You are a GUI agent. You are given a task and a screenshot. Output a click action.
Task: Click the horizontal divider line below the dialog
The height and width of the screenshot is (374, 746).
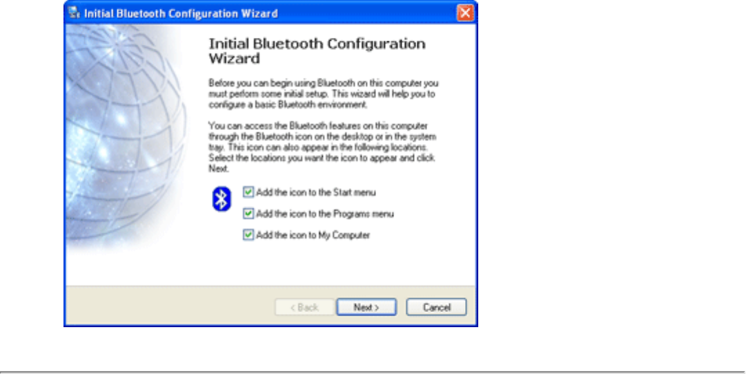373,372
